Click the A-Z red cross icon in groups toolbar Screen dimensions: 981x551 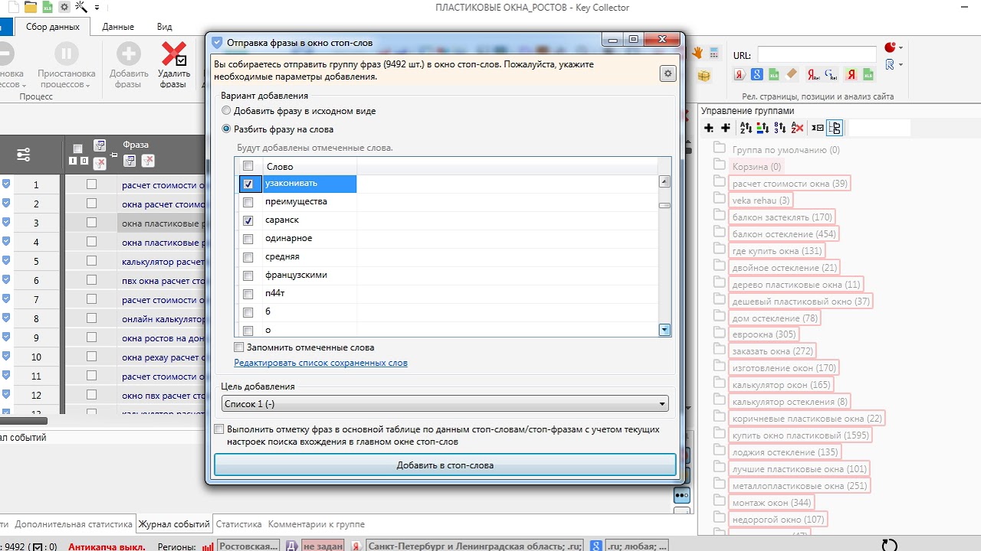pos(798,128)
